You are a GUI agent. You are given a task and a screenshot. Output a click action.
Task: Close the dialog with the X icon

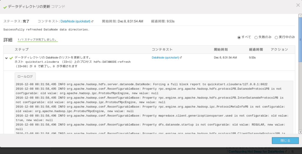coord(298,5)
